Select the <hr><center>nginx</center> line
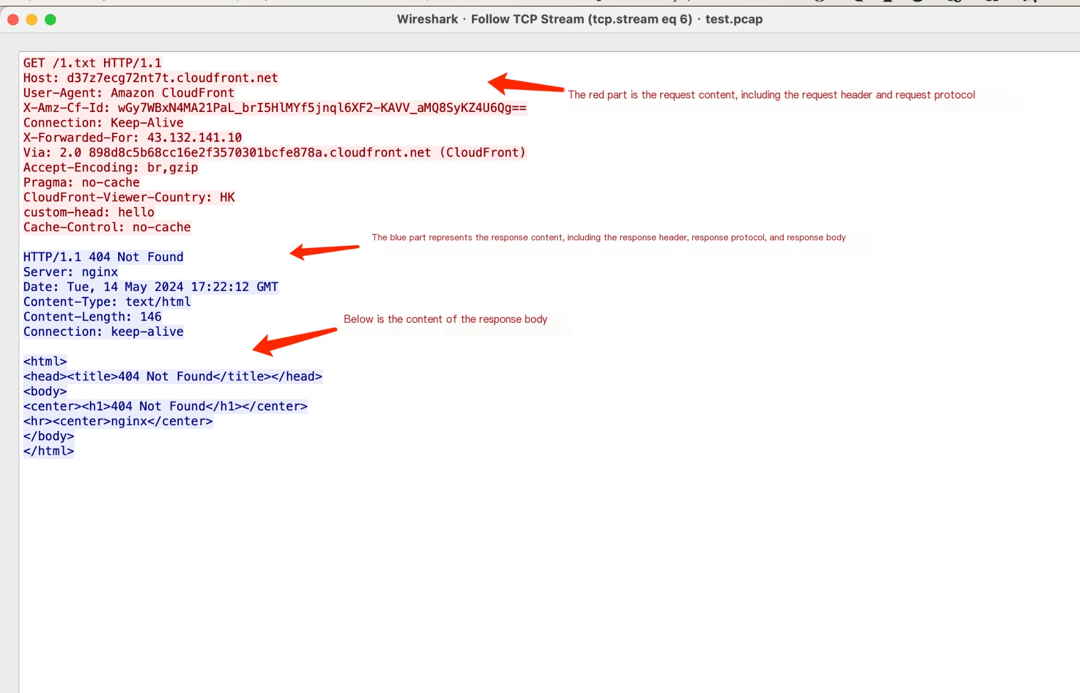Image resolution: width=1080 pixels, height=693 pixels. pos(118,421)
